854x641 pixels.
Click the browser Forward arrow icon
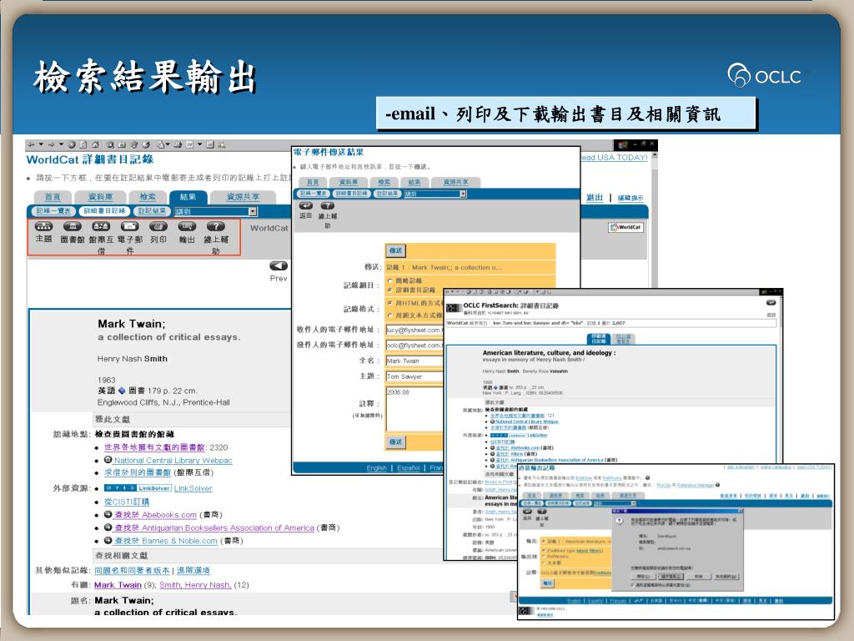[51, 144]
